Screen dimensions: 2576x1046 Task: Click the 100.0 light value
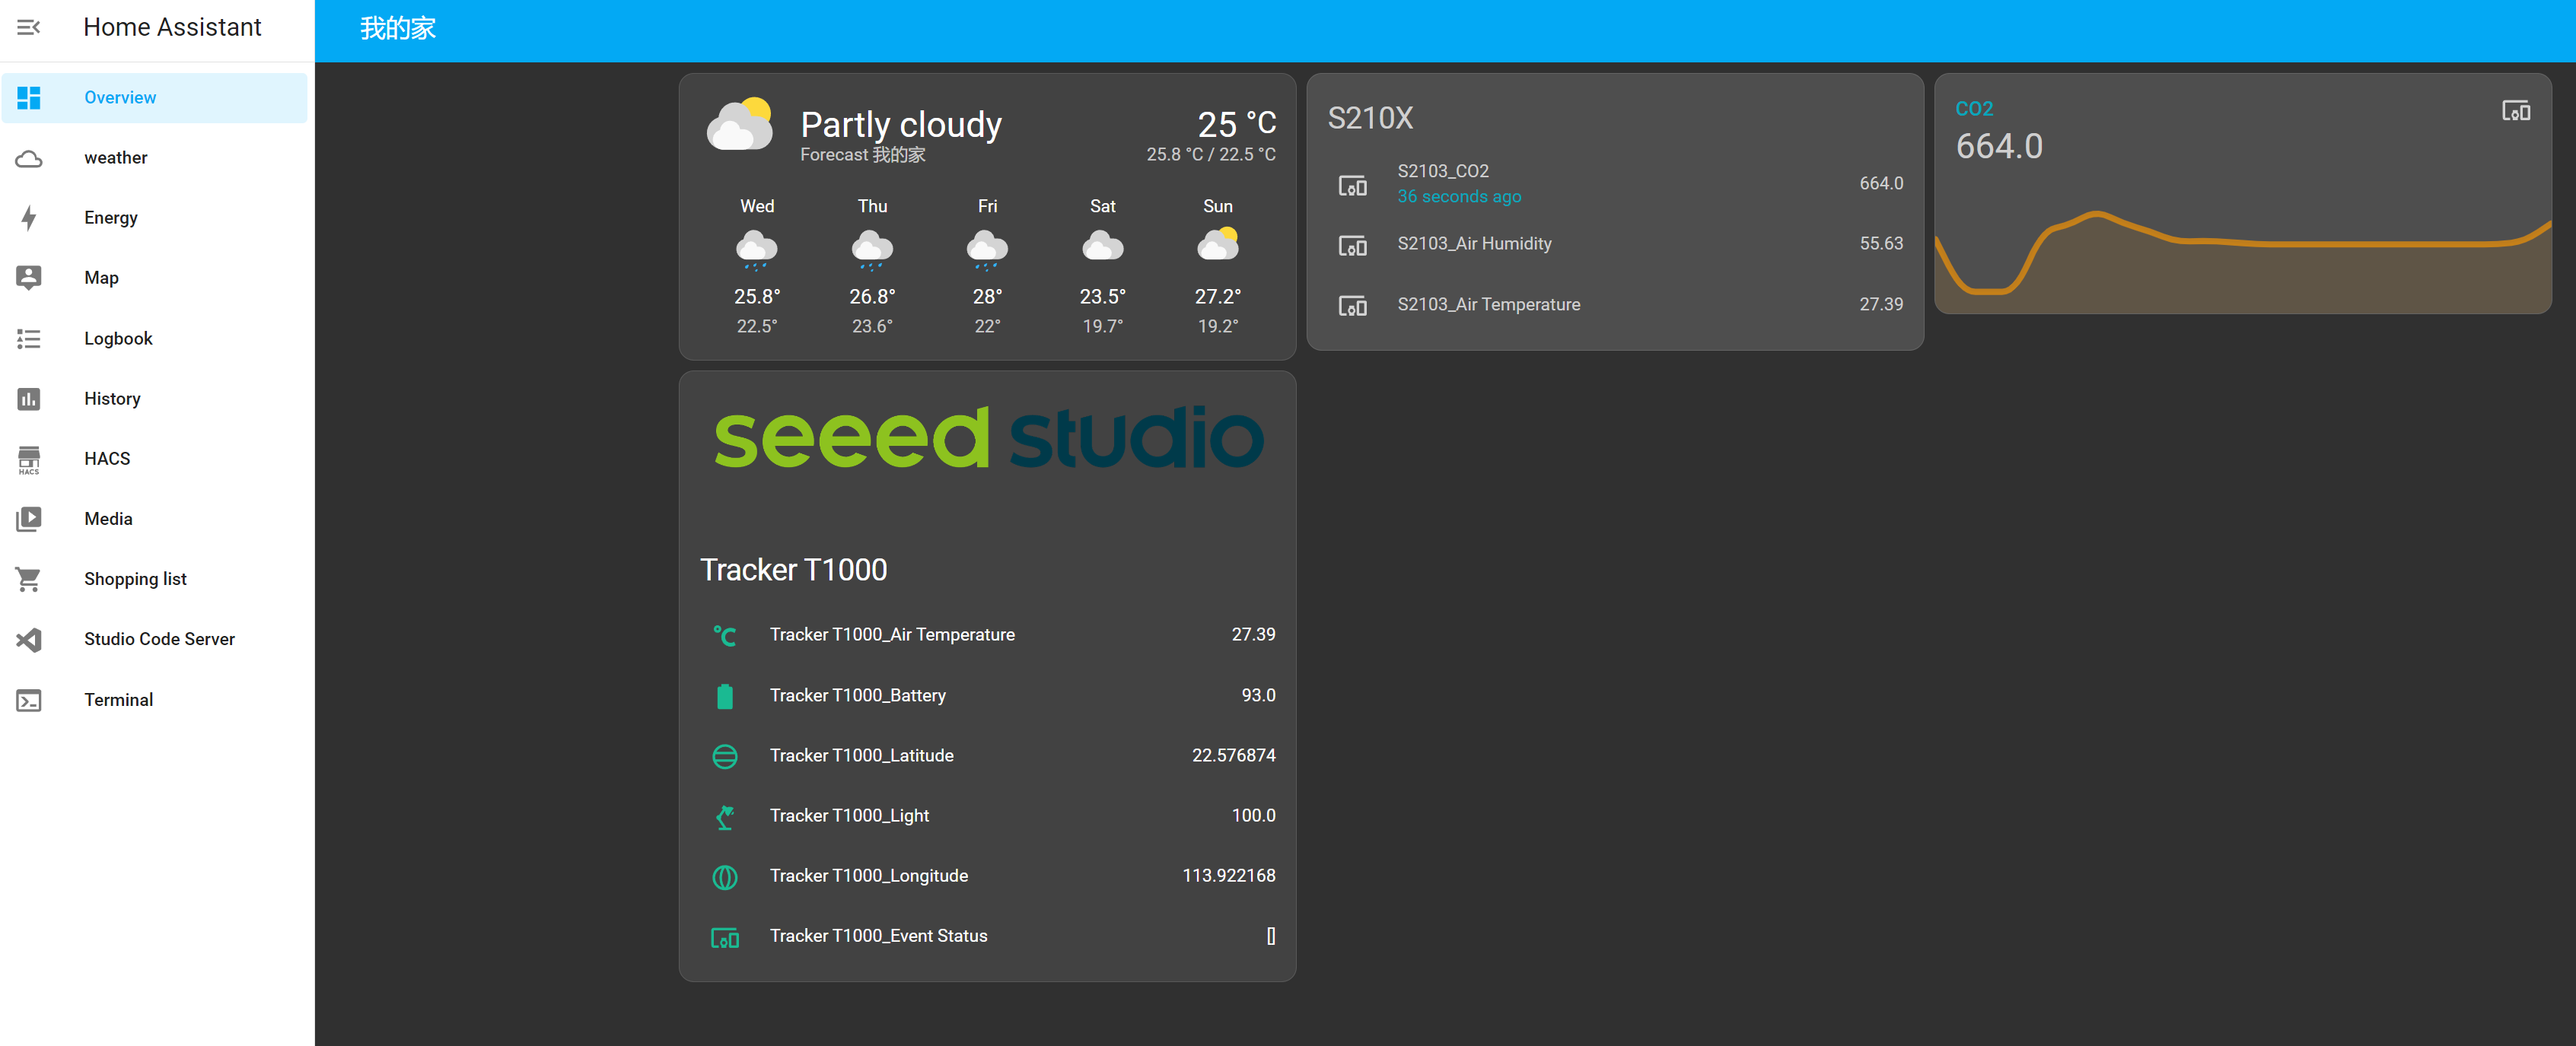pos(1253,816)
